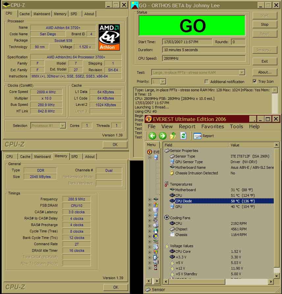Open the About tab in lower CPU-Z window
The image size is (282, 294).
90,156
